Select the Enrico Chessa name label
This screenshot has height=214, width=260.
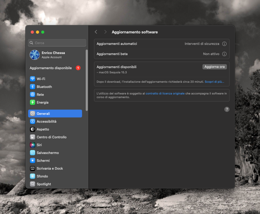(x=53, y=53)
